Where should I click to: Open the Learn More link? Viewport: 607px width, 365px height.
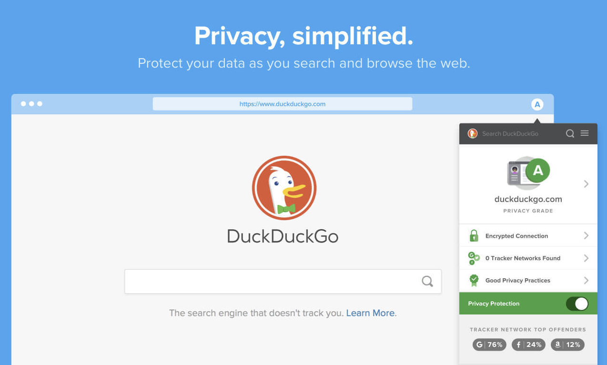pos(370,313)
